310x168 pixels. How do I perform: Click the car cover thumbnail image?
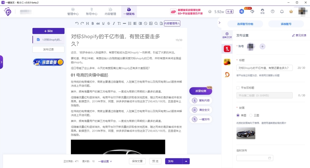point(246,133)
